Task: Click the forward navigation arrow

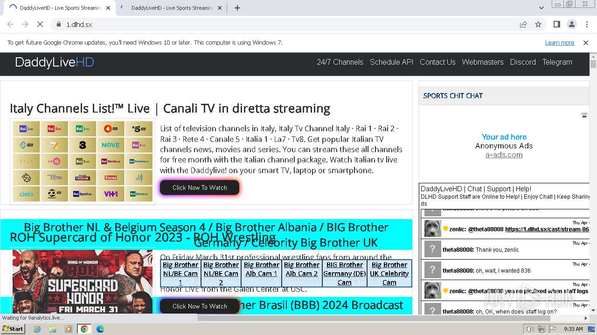Action: (25, 24)
